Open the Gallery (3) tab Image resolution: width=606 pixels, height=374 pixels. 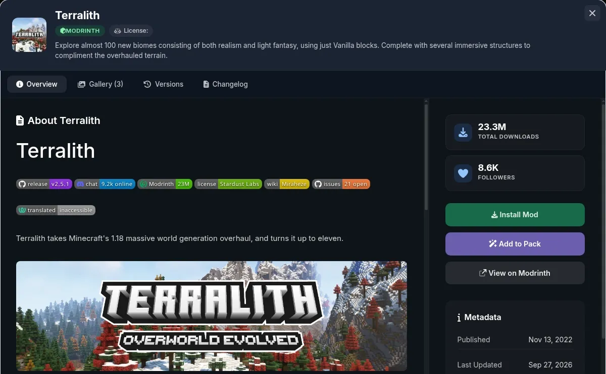click(x=100, y=84)
